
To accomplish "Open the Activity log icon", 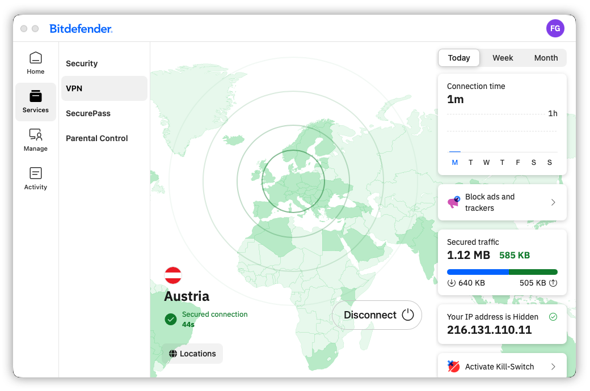I will tap(35, 173).
